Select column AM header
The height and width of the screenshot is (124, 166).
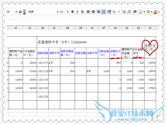[x=67, y=28]
